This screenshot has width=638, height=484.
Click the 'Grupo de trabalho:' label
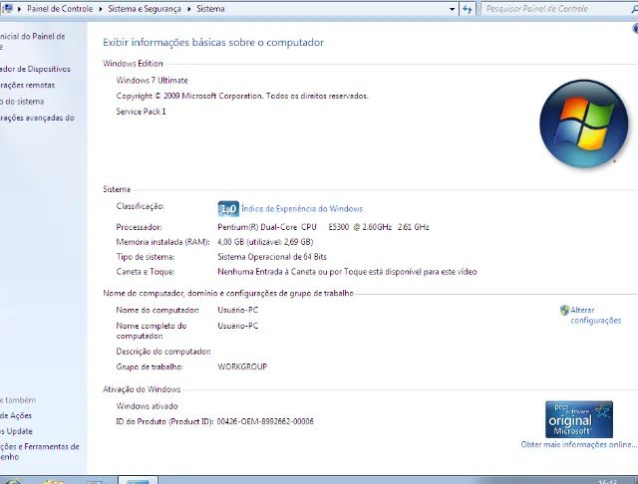pyautogui.click(x=150, y=366)
